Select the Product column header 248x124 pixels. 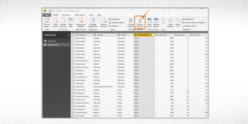pos(125,35)
